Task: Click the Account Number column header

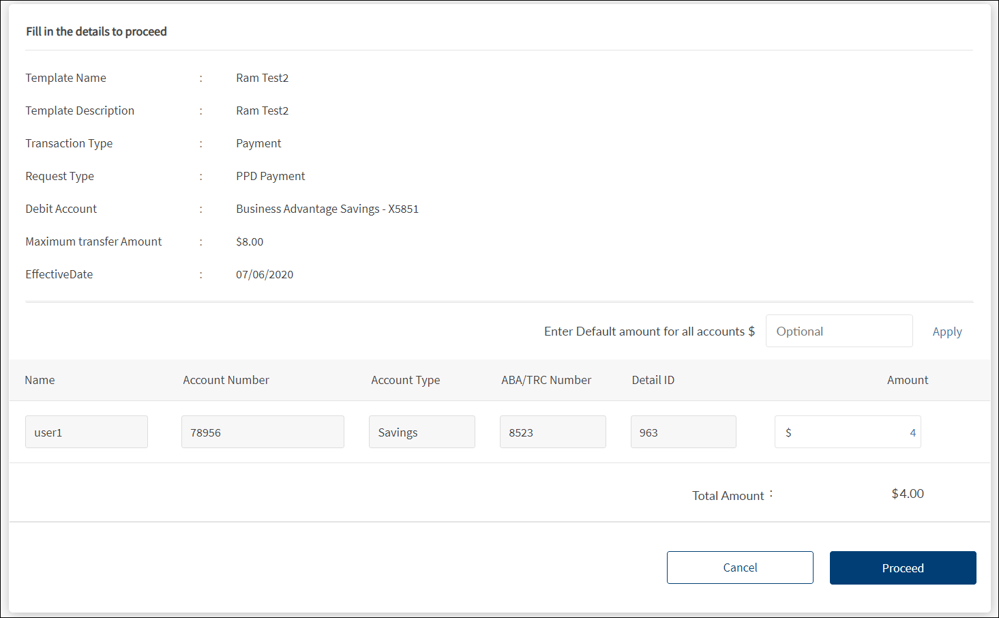Action: 226,380
